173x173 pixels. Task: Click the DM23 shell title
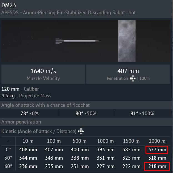click(9, 6)
